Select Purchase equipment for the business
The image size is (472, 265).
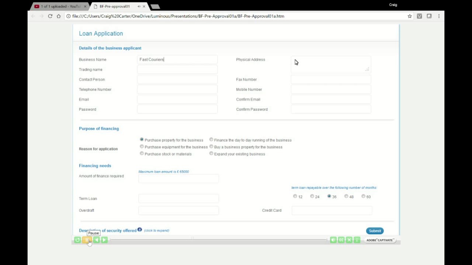(x=142, y=147)
